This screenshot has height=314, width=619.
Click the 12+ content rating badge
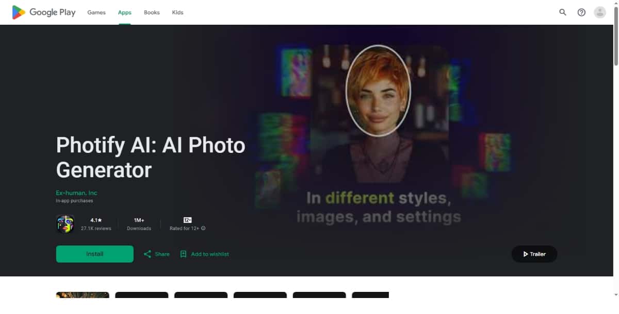click(x=188, y=220)
